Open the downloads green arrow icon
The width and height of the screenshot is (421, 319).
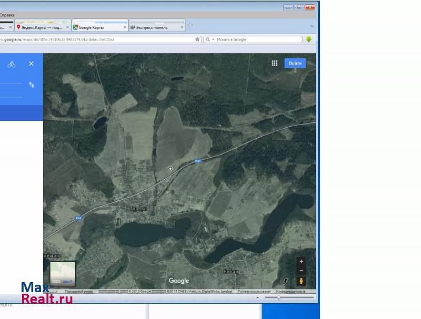(x=309, y=39)
